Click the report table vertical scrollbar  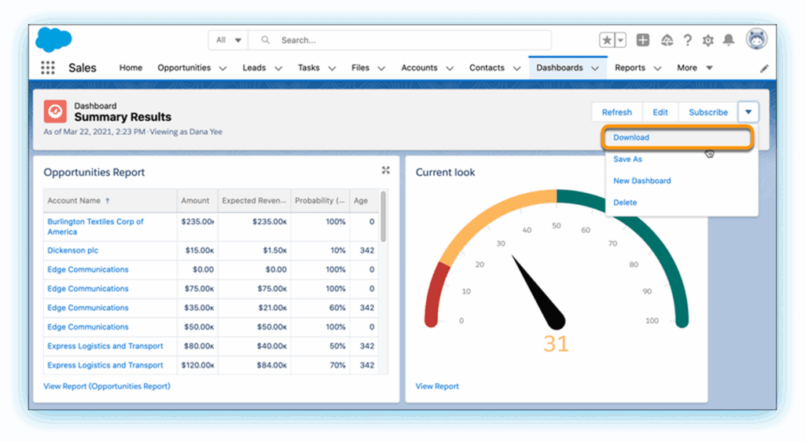pos(383,217)
